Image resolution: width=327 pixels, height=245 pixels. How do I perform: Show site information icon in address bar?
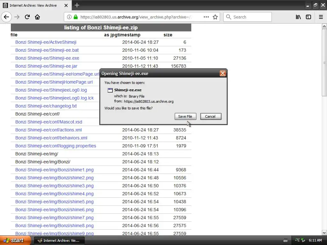pyautogui.click(x=69, y=17)
